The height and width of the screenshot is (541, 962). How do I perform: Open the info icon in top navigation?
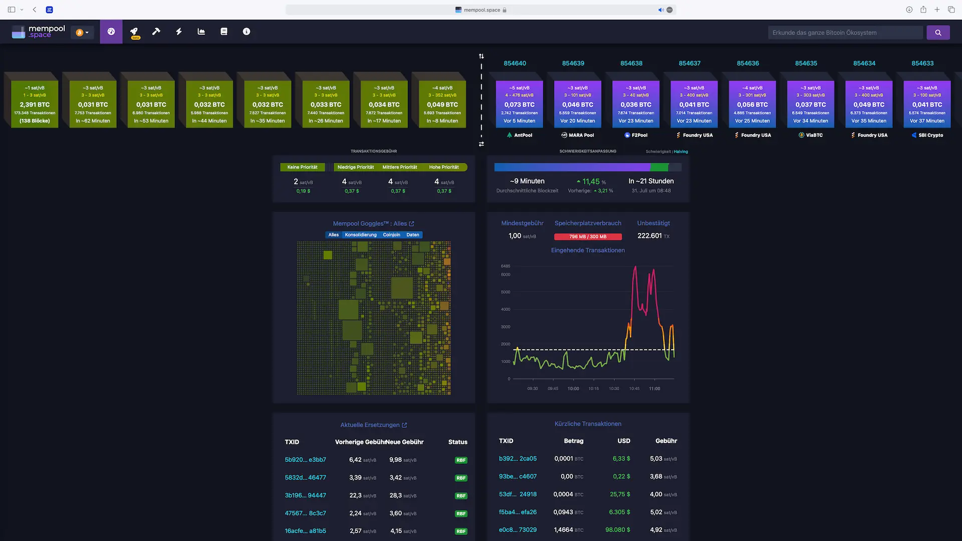(x=246, y=32)
